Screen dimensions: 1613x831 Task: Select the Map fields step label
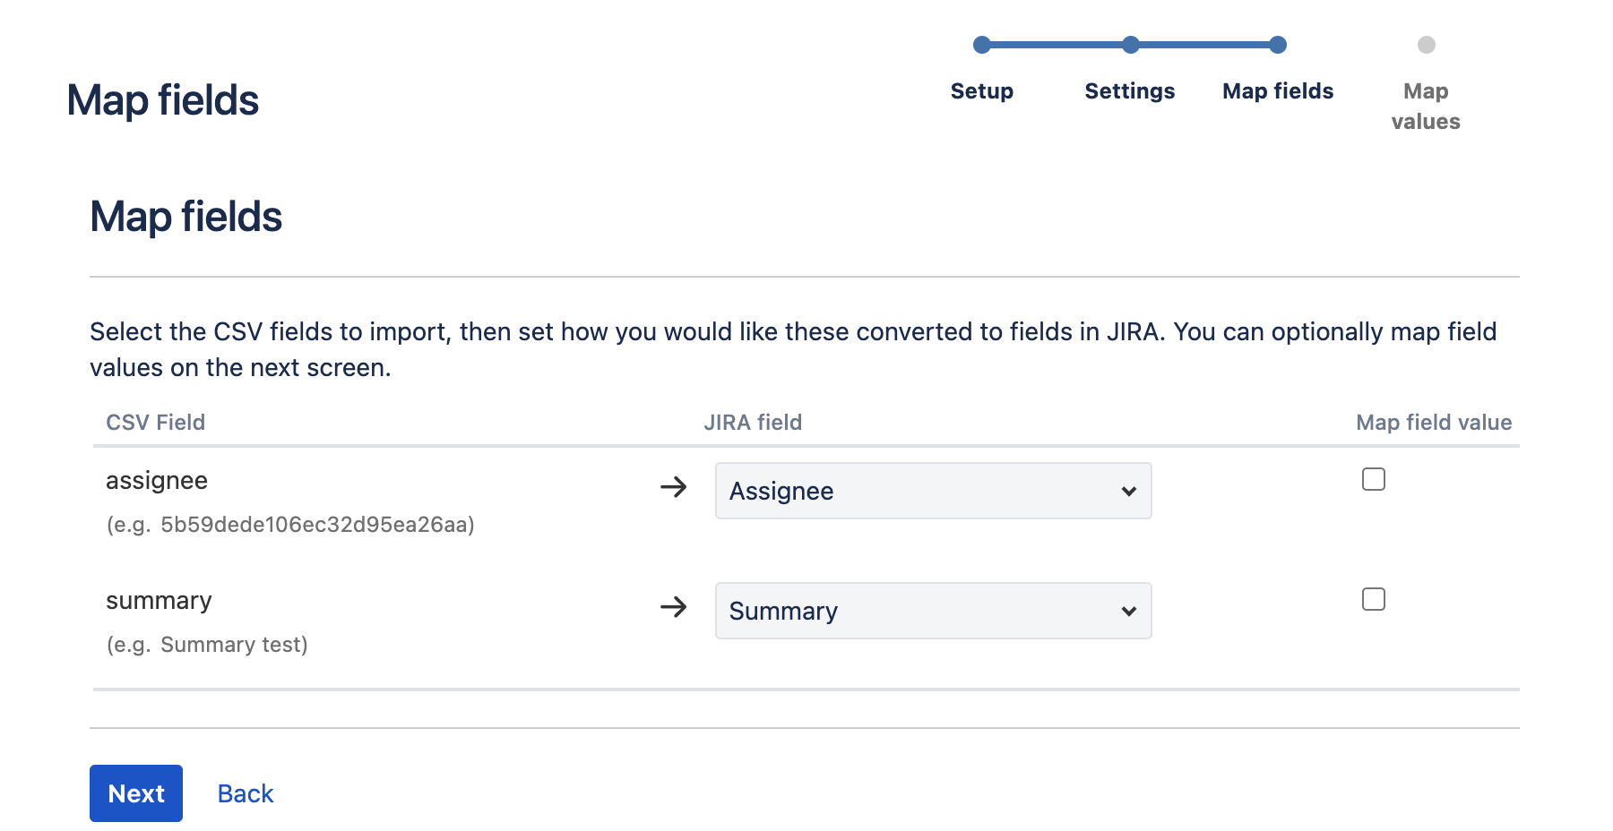tap(1278, 91)
